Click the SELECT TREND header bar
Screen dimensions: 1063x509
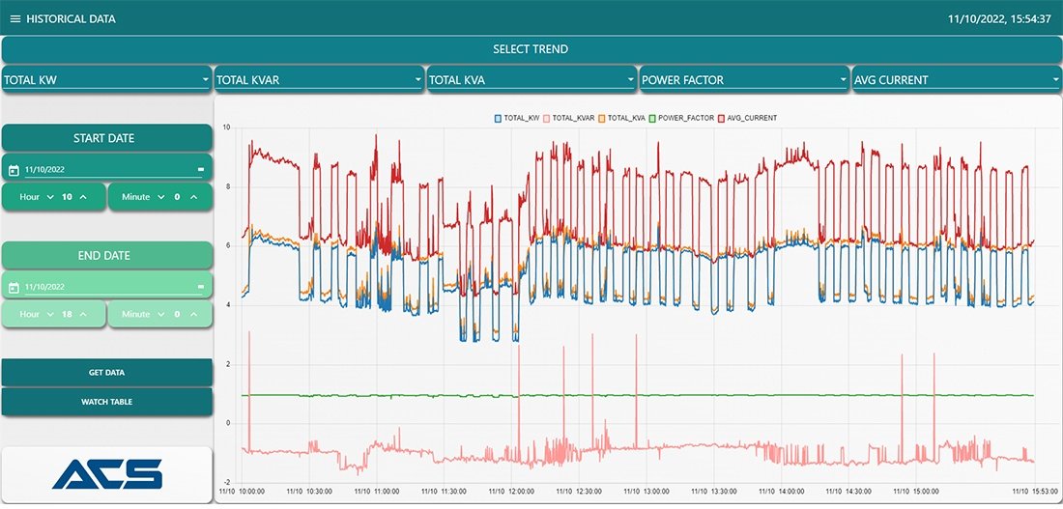(531, 49)
